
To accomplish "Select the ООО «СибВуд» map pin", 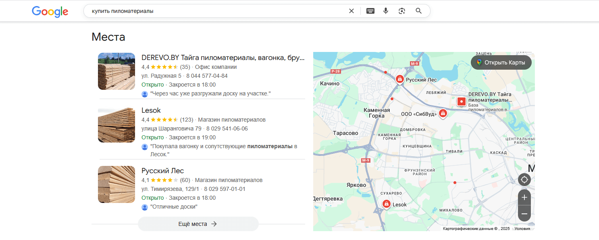I will (443, 114).
